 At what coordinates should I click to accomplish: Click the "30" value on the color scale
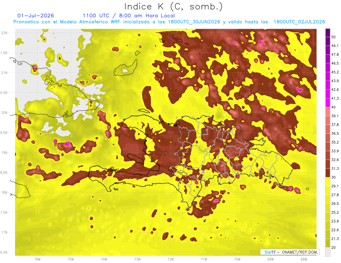[334, 177]
